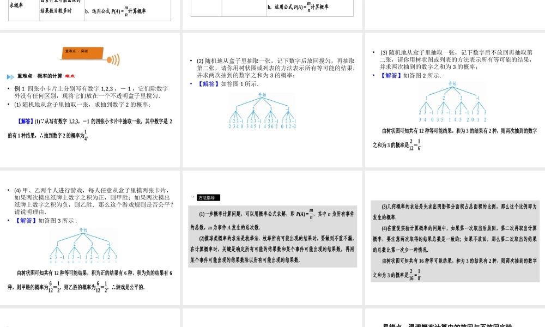
Task: Click question (1) 随机地从盒子里抽取一张
Action: [x=83, y=105]
